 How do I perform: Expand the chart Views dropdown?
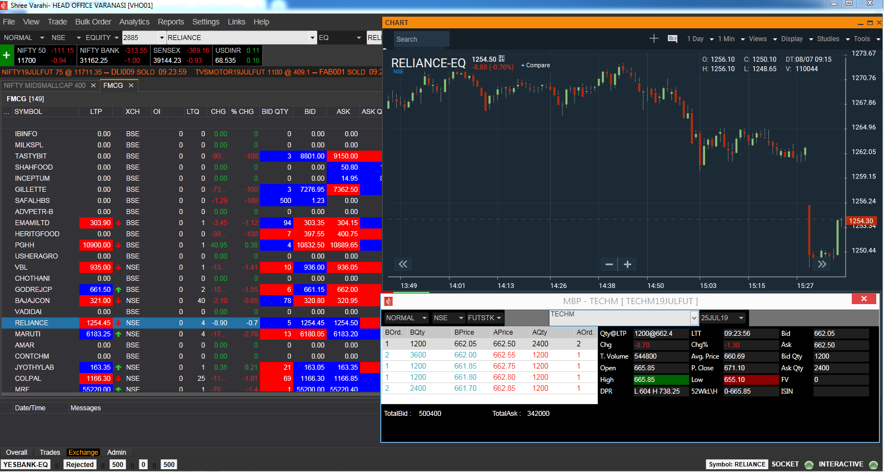pos(763,39)
